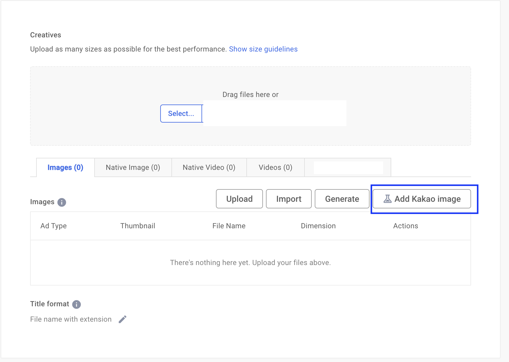Click the Images info icon

62,202
